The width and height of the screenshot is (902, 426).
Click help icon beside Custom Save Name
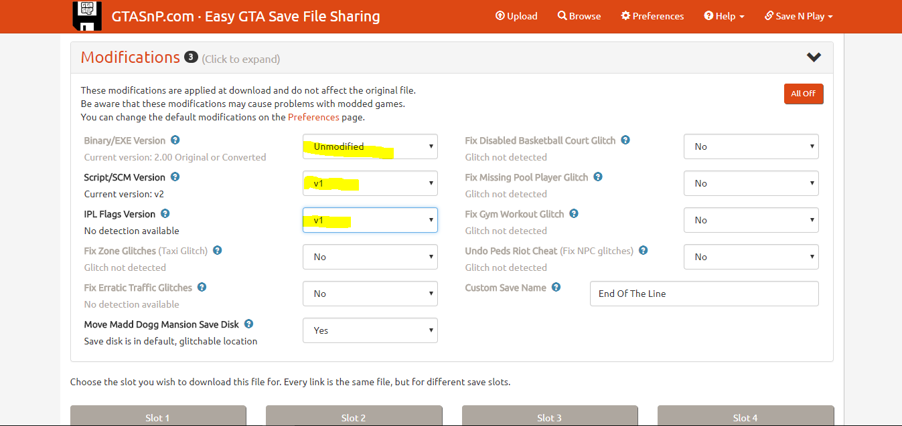point(556,288)
